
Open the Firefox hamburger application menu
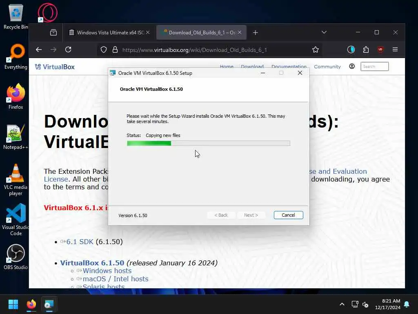(395, 49)
